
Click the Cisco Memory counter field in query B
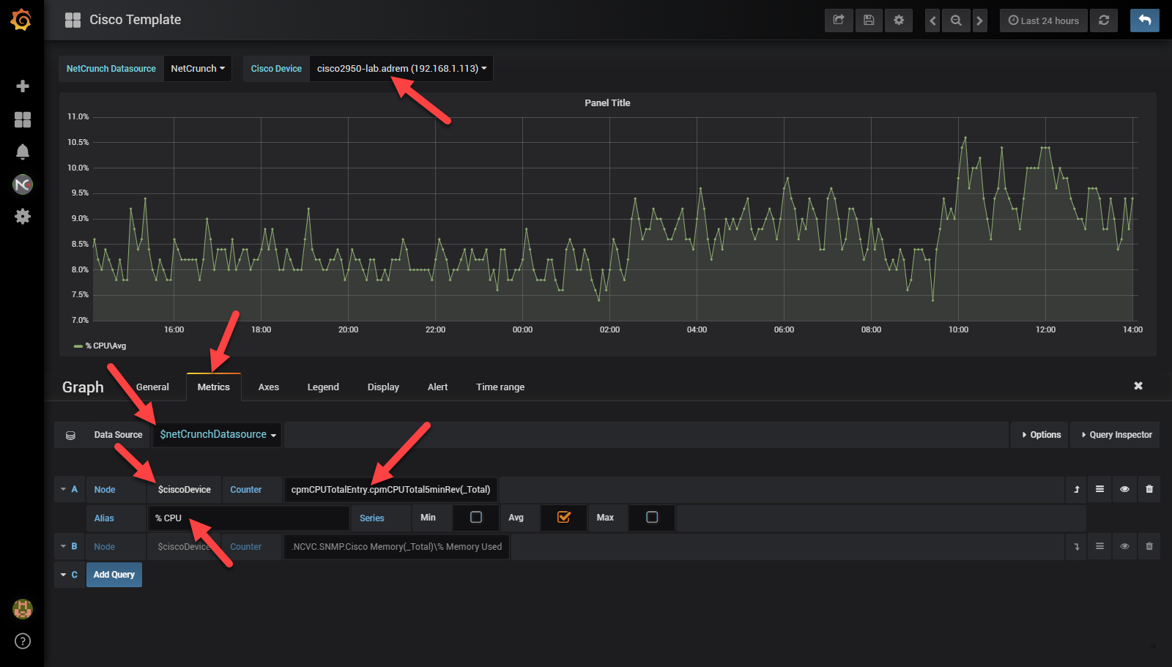click(397, 547)
